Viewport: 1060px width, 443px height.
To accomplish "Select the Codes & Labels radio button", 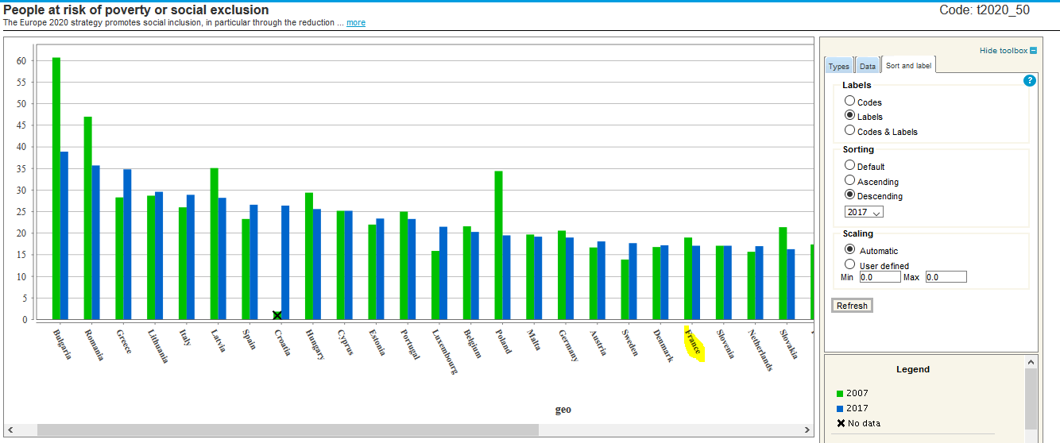I will 850,131.
